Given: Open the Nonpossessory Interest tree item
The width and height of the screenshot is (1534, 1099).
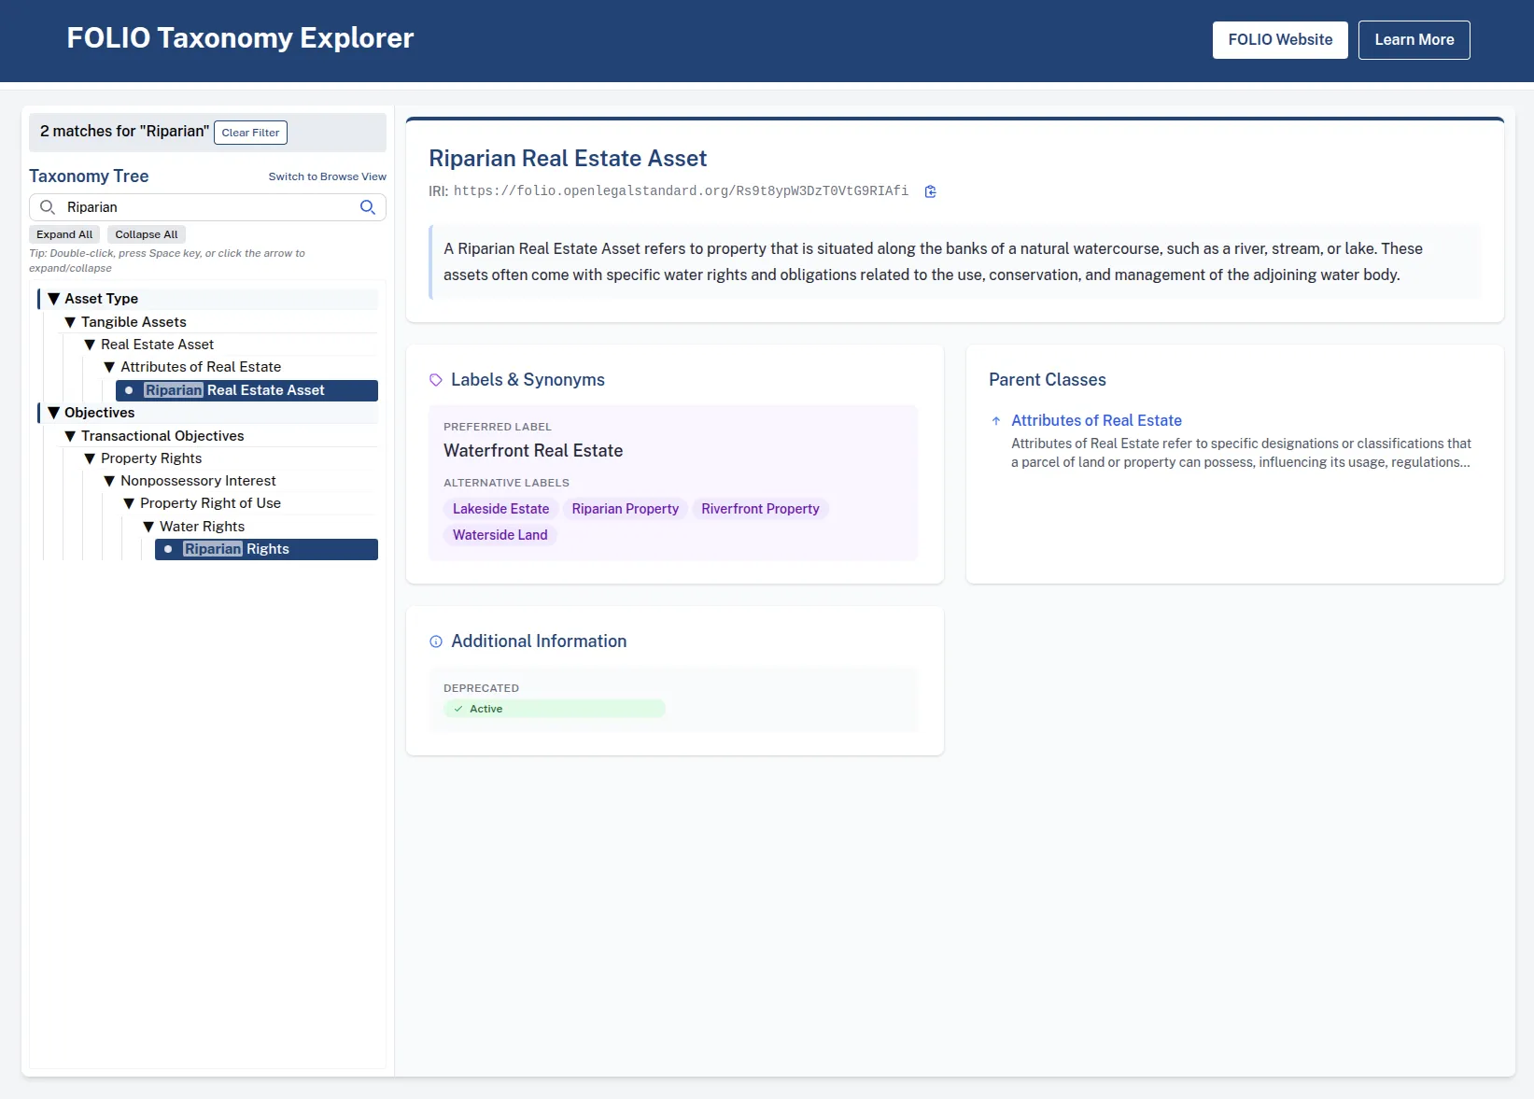Looking at the screenshot, I should click(198, 481).
